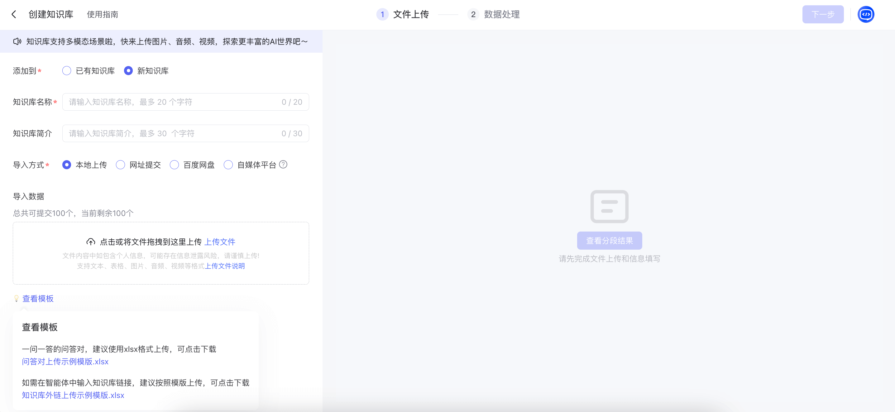Open step 2 数据处理 tab

point(501,14)
